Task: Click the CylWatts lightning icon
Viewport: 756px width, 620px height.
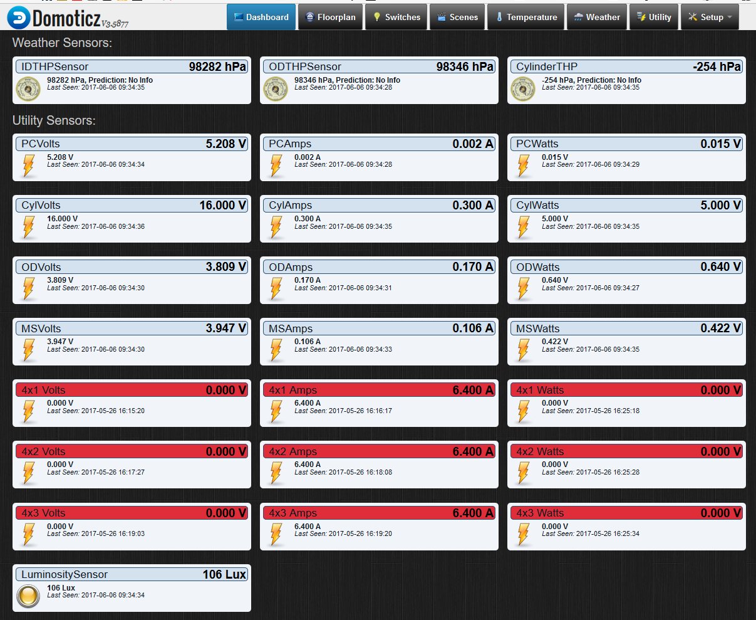Action: click(x=524, y=227)
